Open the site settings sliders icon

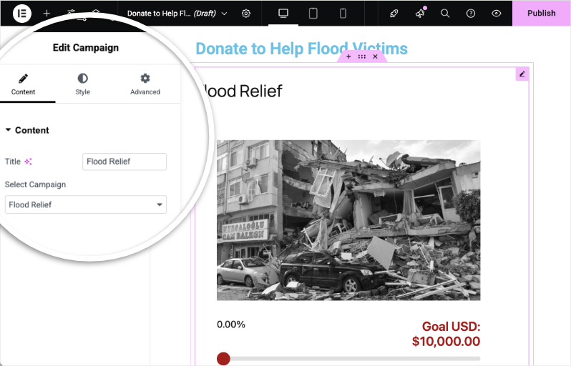tap(72, 12)
